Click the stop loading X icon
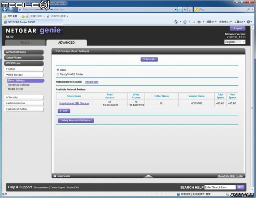 click(x=190, y=10)
